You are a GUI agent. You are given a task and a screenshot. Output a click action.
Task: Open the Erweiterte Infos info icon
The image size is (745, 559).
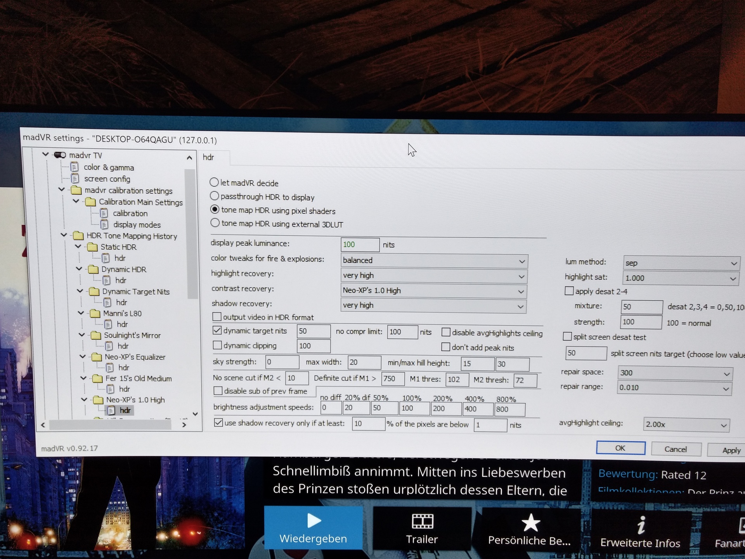[x=641, y=525]
